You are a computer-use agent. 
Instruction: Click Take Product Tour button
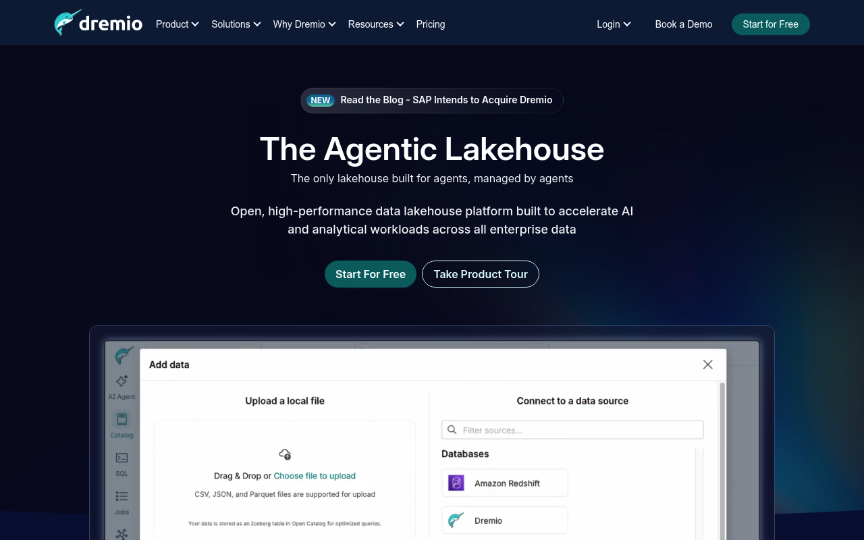[x=480, y=274]
